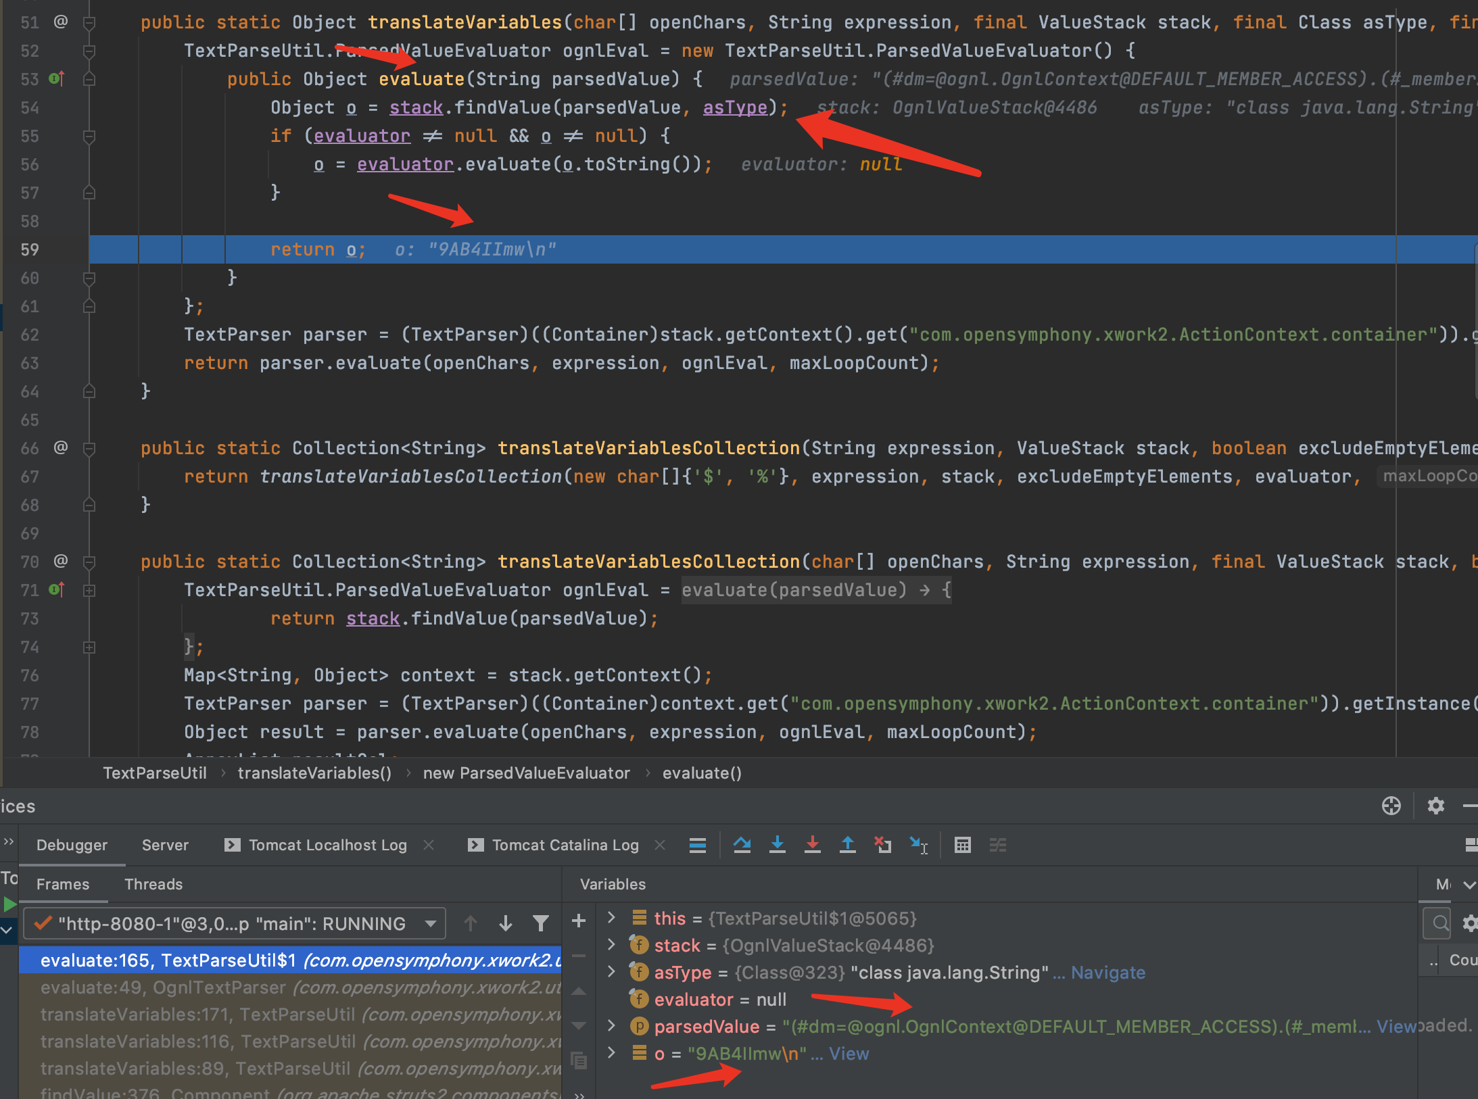This screenshot has width=1478, height=1099.
Task: Click Show Execution Point icon
Action: coord(698,845)
